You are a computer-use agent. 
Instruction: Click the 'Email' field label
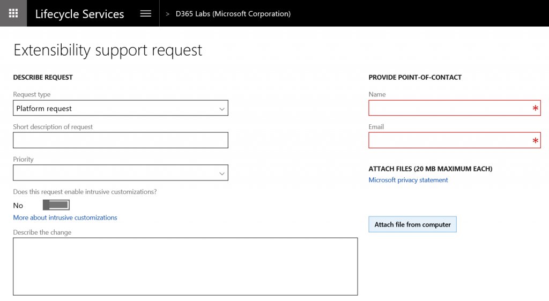pos(376,127)
